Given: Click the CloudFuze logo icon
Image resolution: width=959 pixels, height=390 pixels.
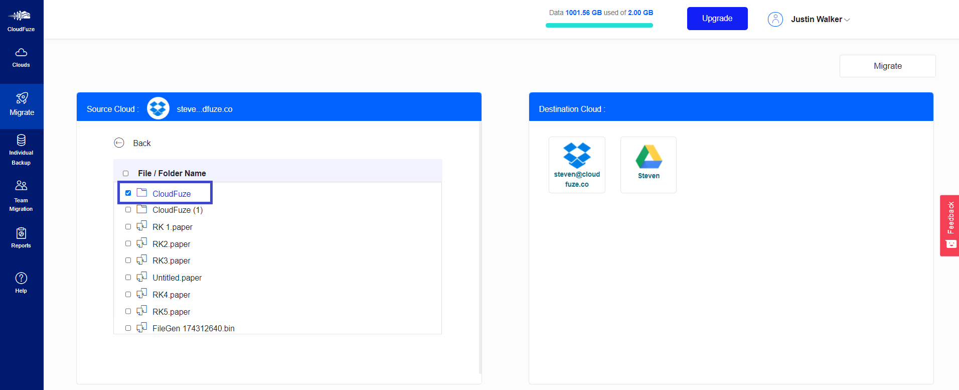Looking at the screenshot, I should pyautogui.click(x=20, y=16).
